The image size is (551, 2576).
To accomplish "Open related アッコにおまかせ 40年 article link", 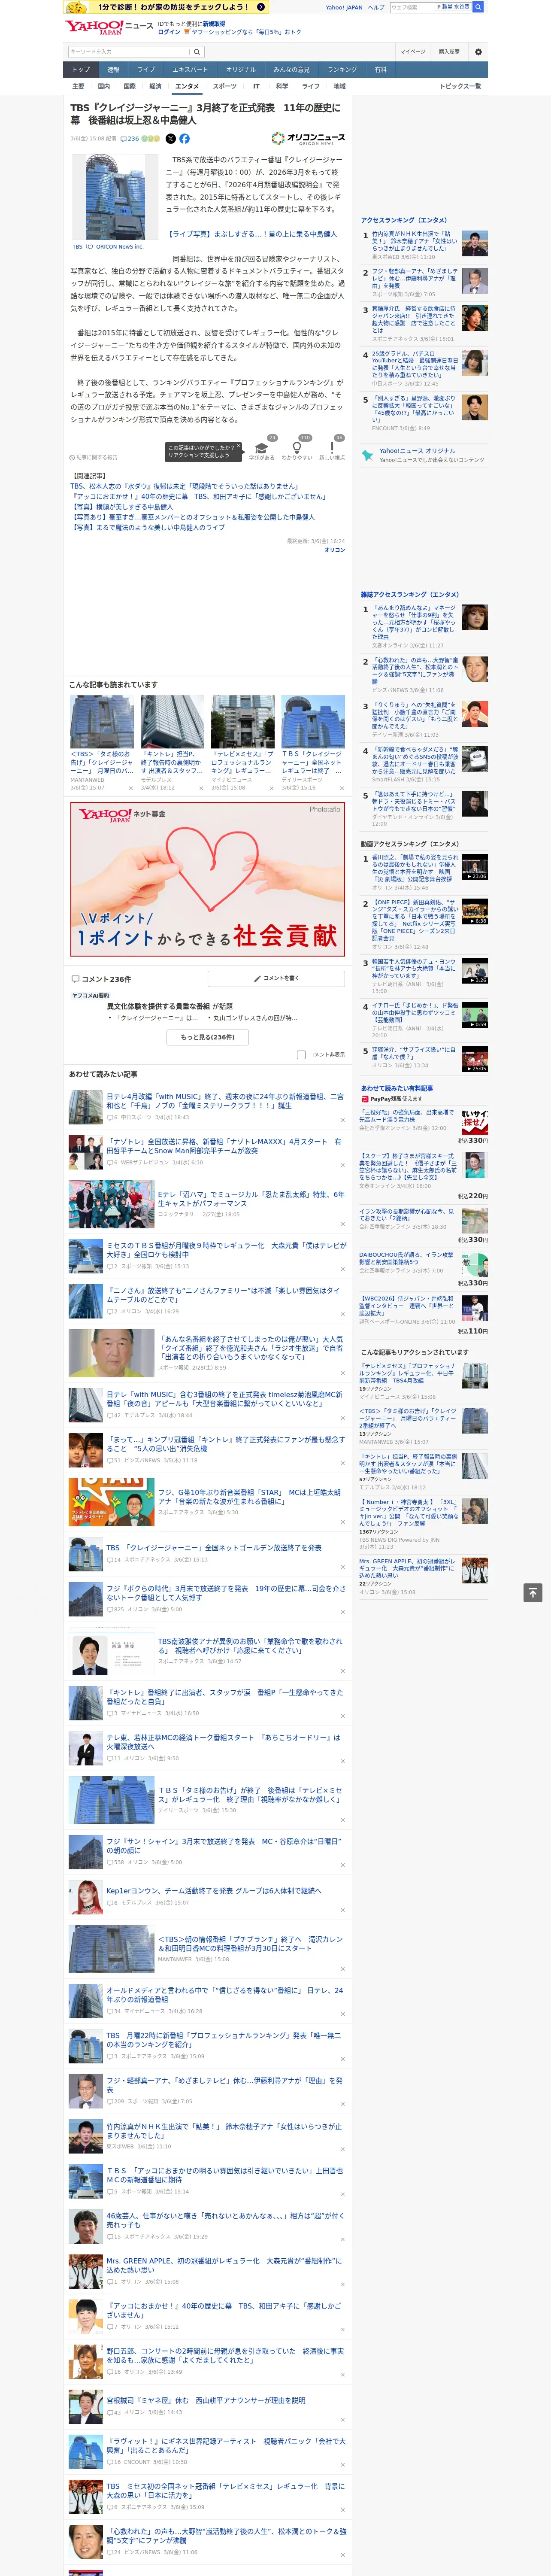I will click(198, 497).
